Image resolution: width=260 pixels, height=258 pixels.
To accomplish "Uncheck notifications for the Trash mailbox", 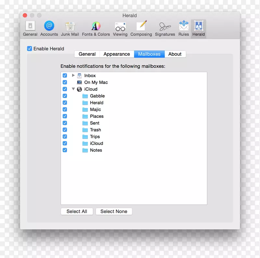I will [65, 129].
